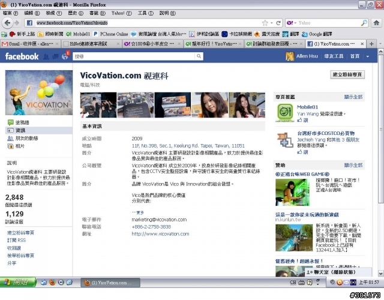
Task: Click 首頁 in Facebook header
Action: 355,56
